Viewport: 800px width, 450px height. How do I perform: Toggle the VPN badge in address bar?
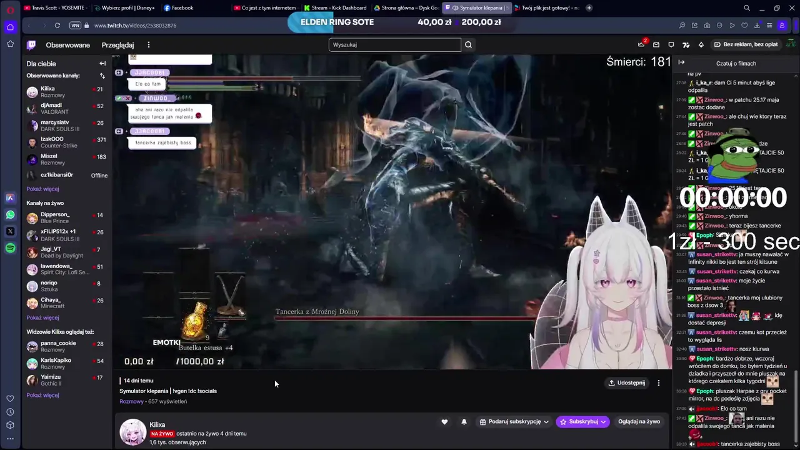coord(76,26)
